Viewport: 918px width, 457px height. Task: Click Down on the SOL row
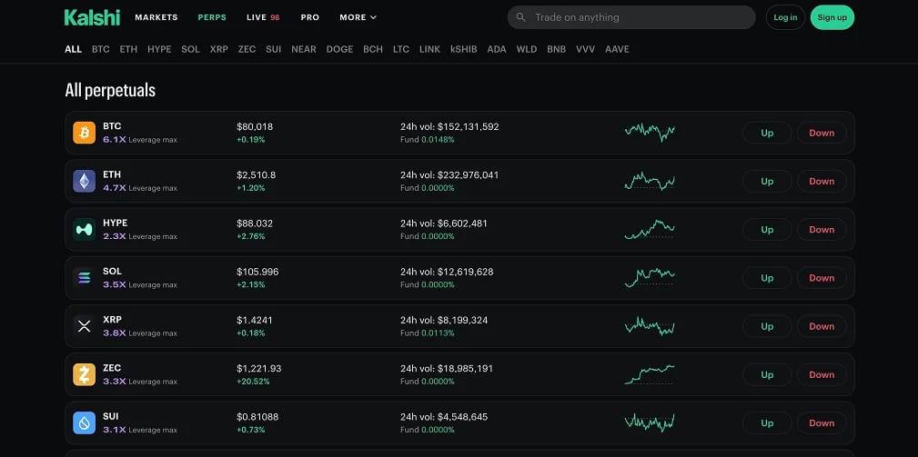[822, 278]
